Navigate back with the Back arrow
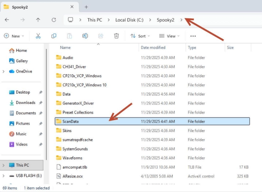Viewport: 262px width, 192px height. (7, 20)
